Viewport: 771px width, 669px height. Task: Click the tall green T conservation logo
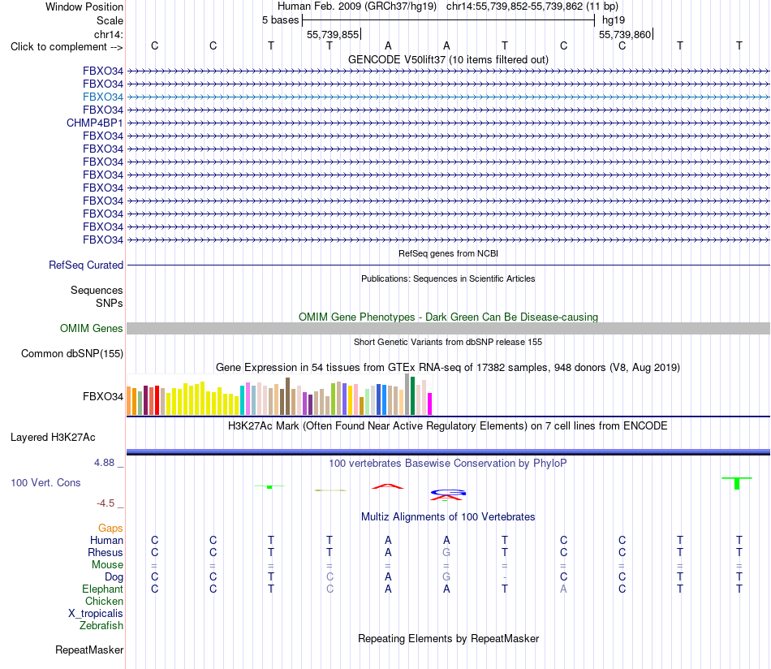(x=737, y=483)
